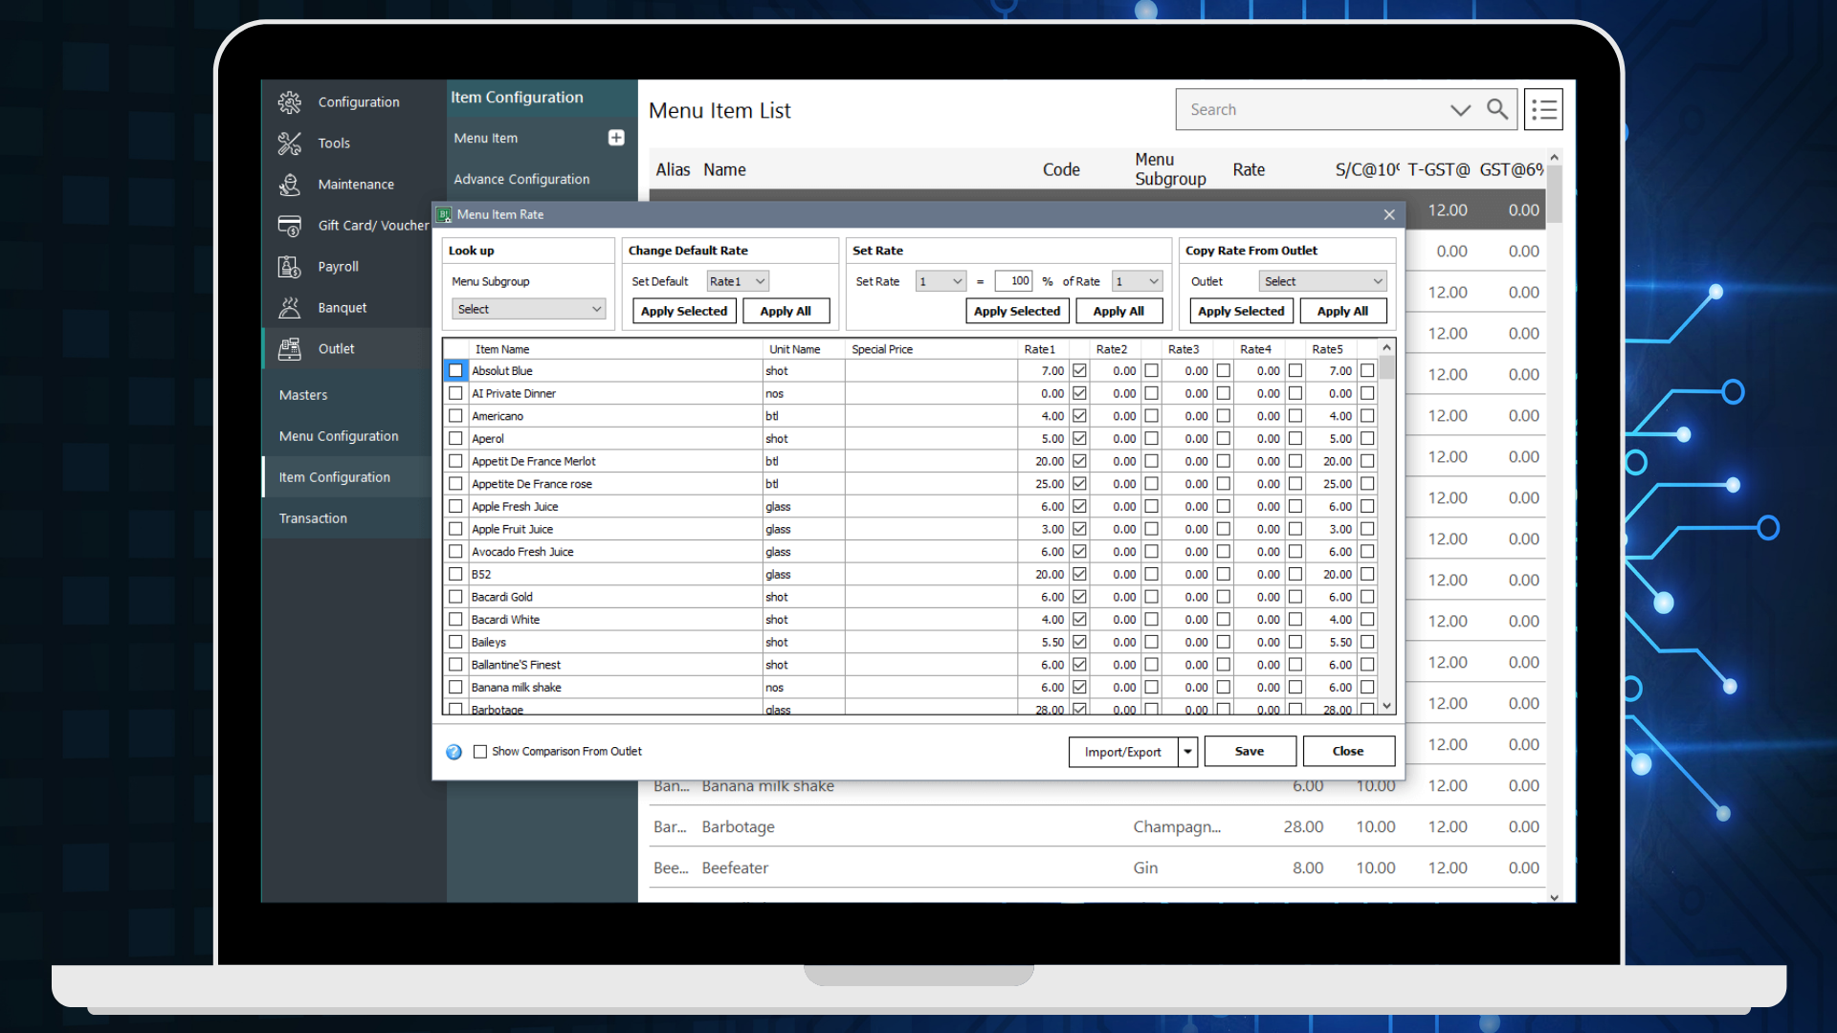Expand the Set Rate number dropdown
1837x1033 pixels.
941,281
